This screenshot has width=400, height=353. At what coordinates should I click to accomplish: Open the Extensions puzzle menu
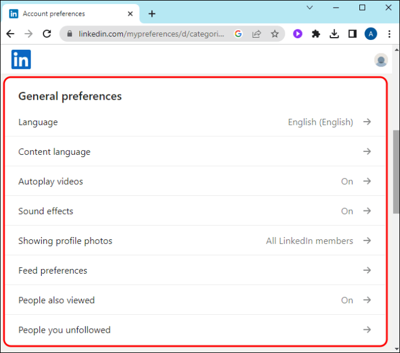(316, 34)
